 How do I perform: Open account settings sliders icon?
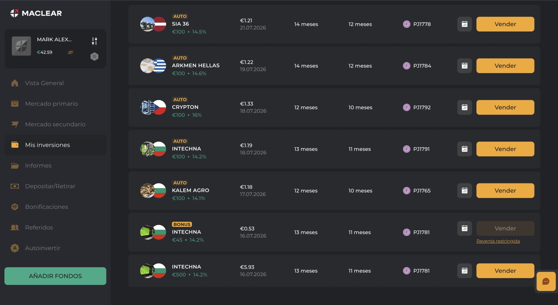pos(94,41)
